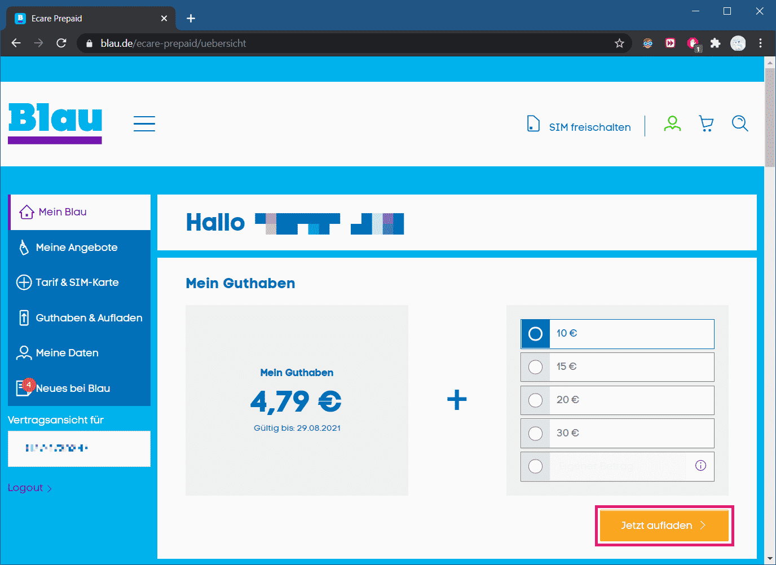The image size is (776, 565).
Task: Open Meine Angebote in sidebar
Action: click(x=80, y=248)
